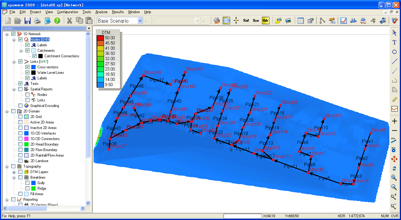
Task: Launch the 3D view icon
Action: [383, 21]
